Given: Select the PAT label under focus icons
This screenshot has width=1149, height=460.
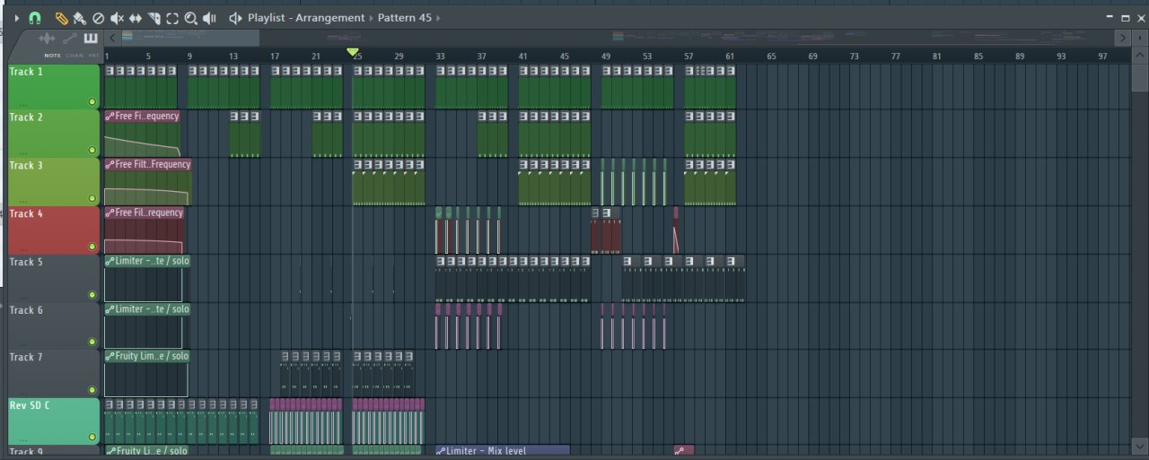Looking at the screenshot, I should pos(93,56).
